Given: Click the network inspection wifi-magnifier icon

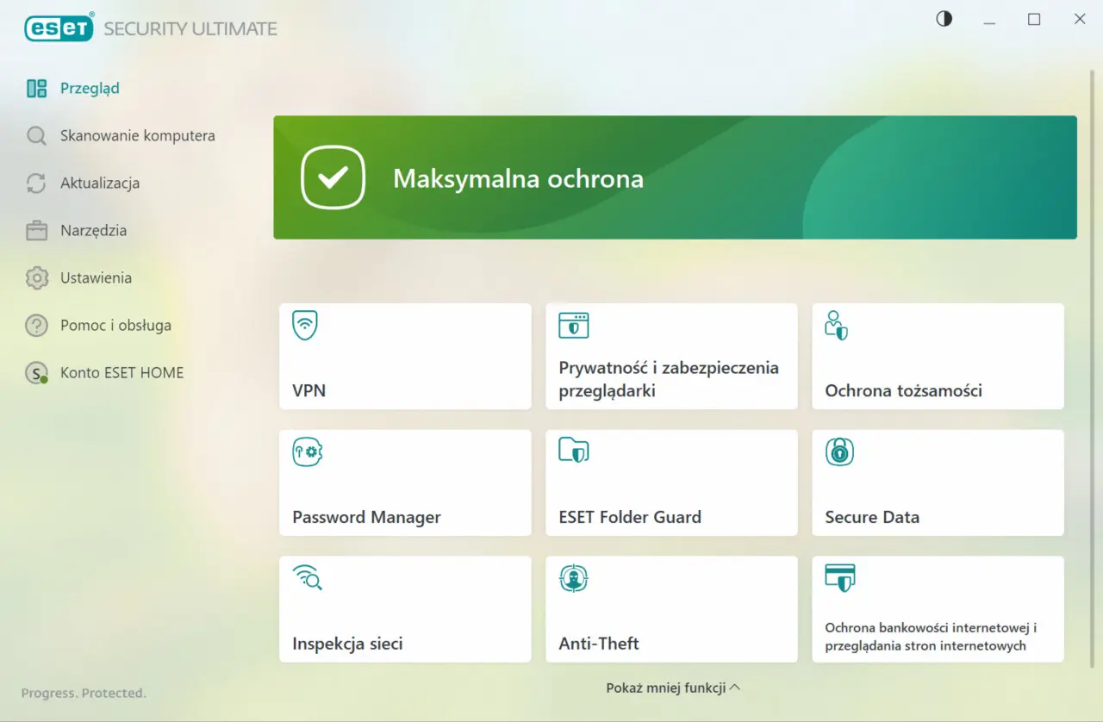Looking at the screenshot, I should click(308, 577).
